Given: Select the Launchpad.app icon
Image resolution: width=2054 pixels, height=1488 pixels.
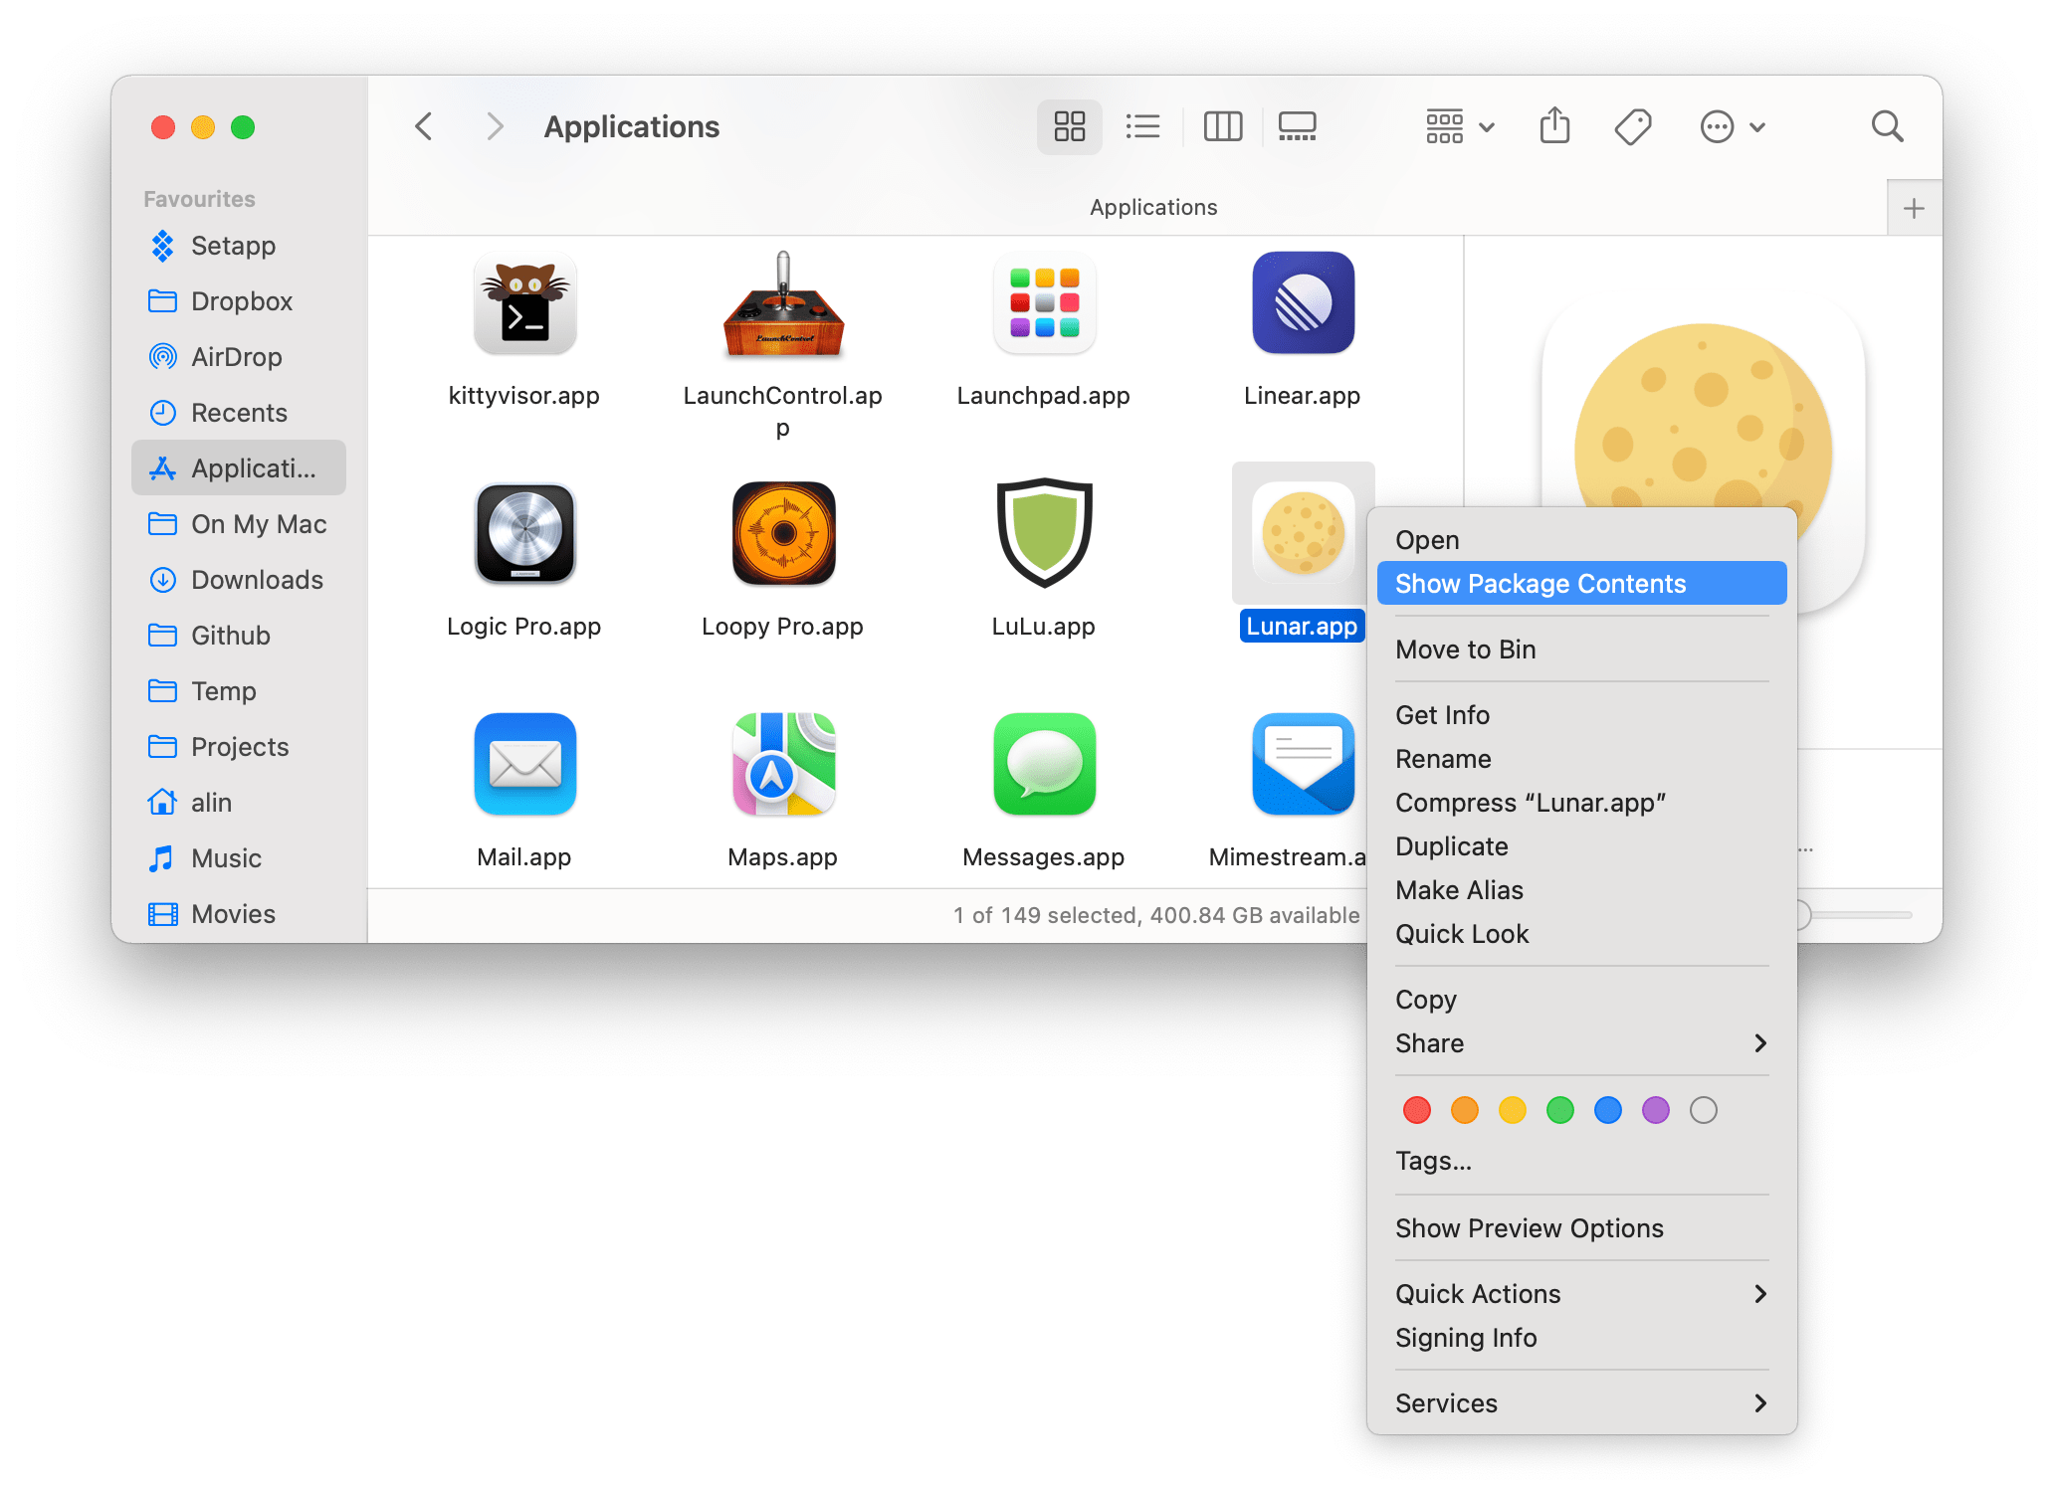Looking at the screenshot, I should [x=1044, y=303].
